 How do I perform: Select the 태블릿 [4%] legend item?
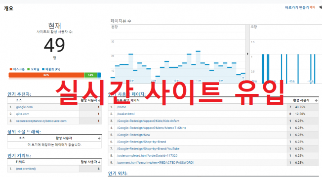coord(51,69)
